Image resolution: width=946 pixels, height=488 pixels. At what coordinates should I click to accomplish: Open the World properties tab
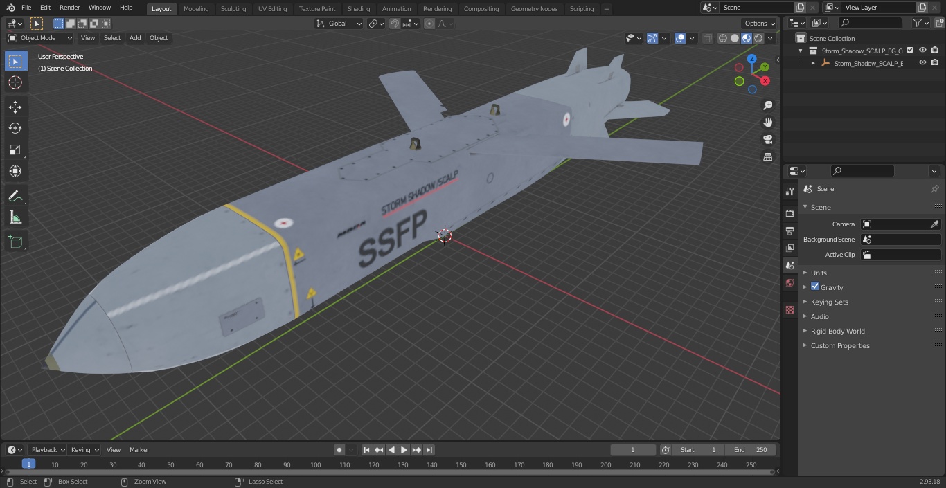pyautogui.click(x=789, y=283)
